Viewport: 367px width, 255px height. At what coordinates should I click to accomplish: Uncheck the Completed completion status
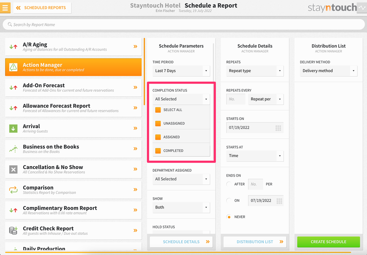(x=158, y=151)
